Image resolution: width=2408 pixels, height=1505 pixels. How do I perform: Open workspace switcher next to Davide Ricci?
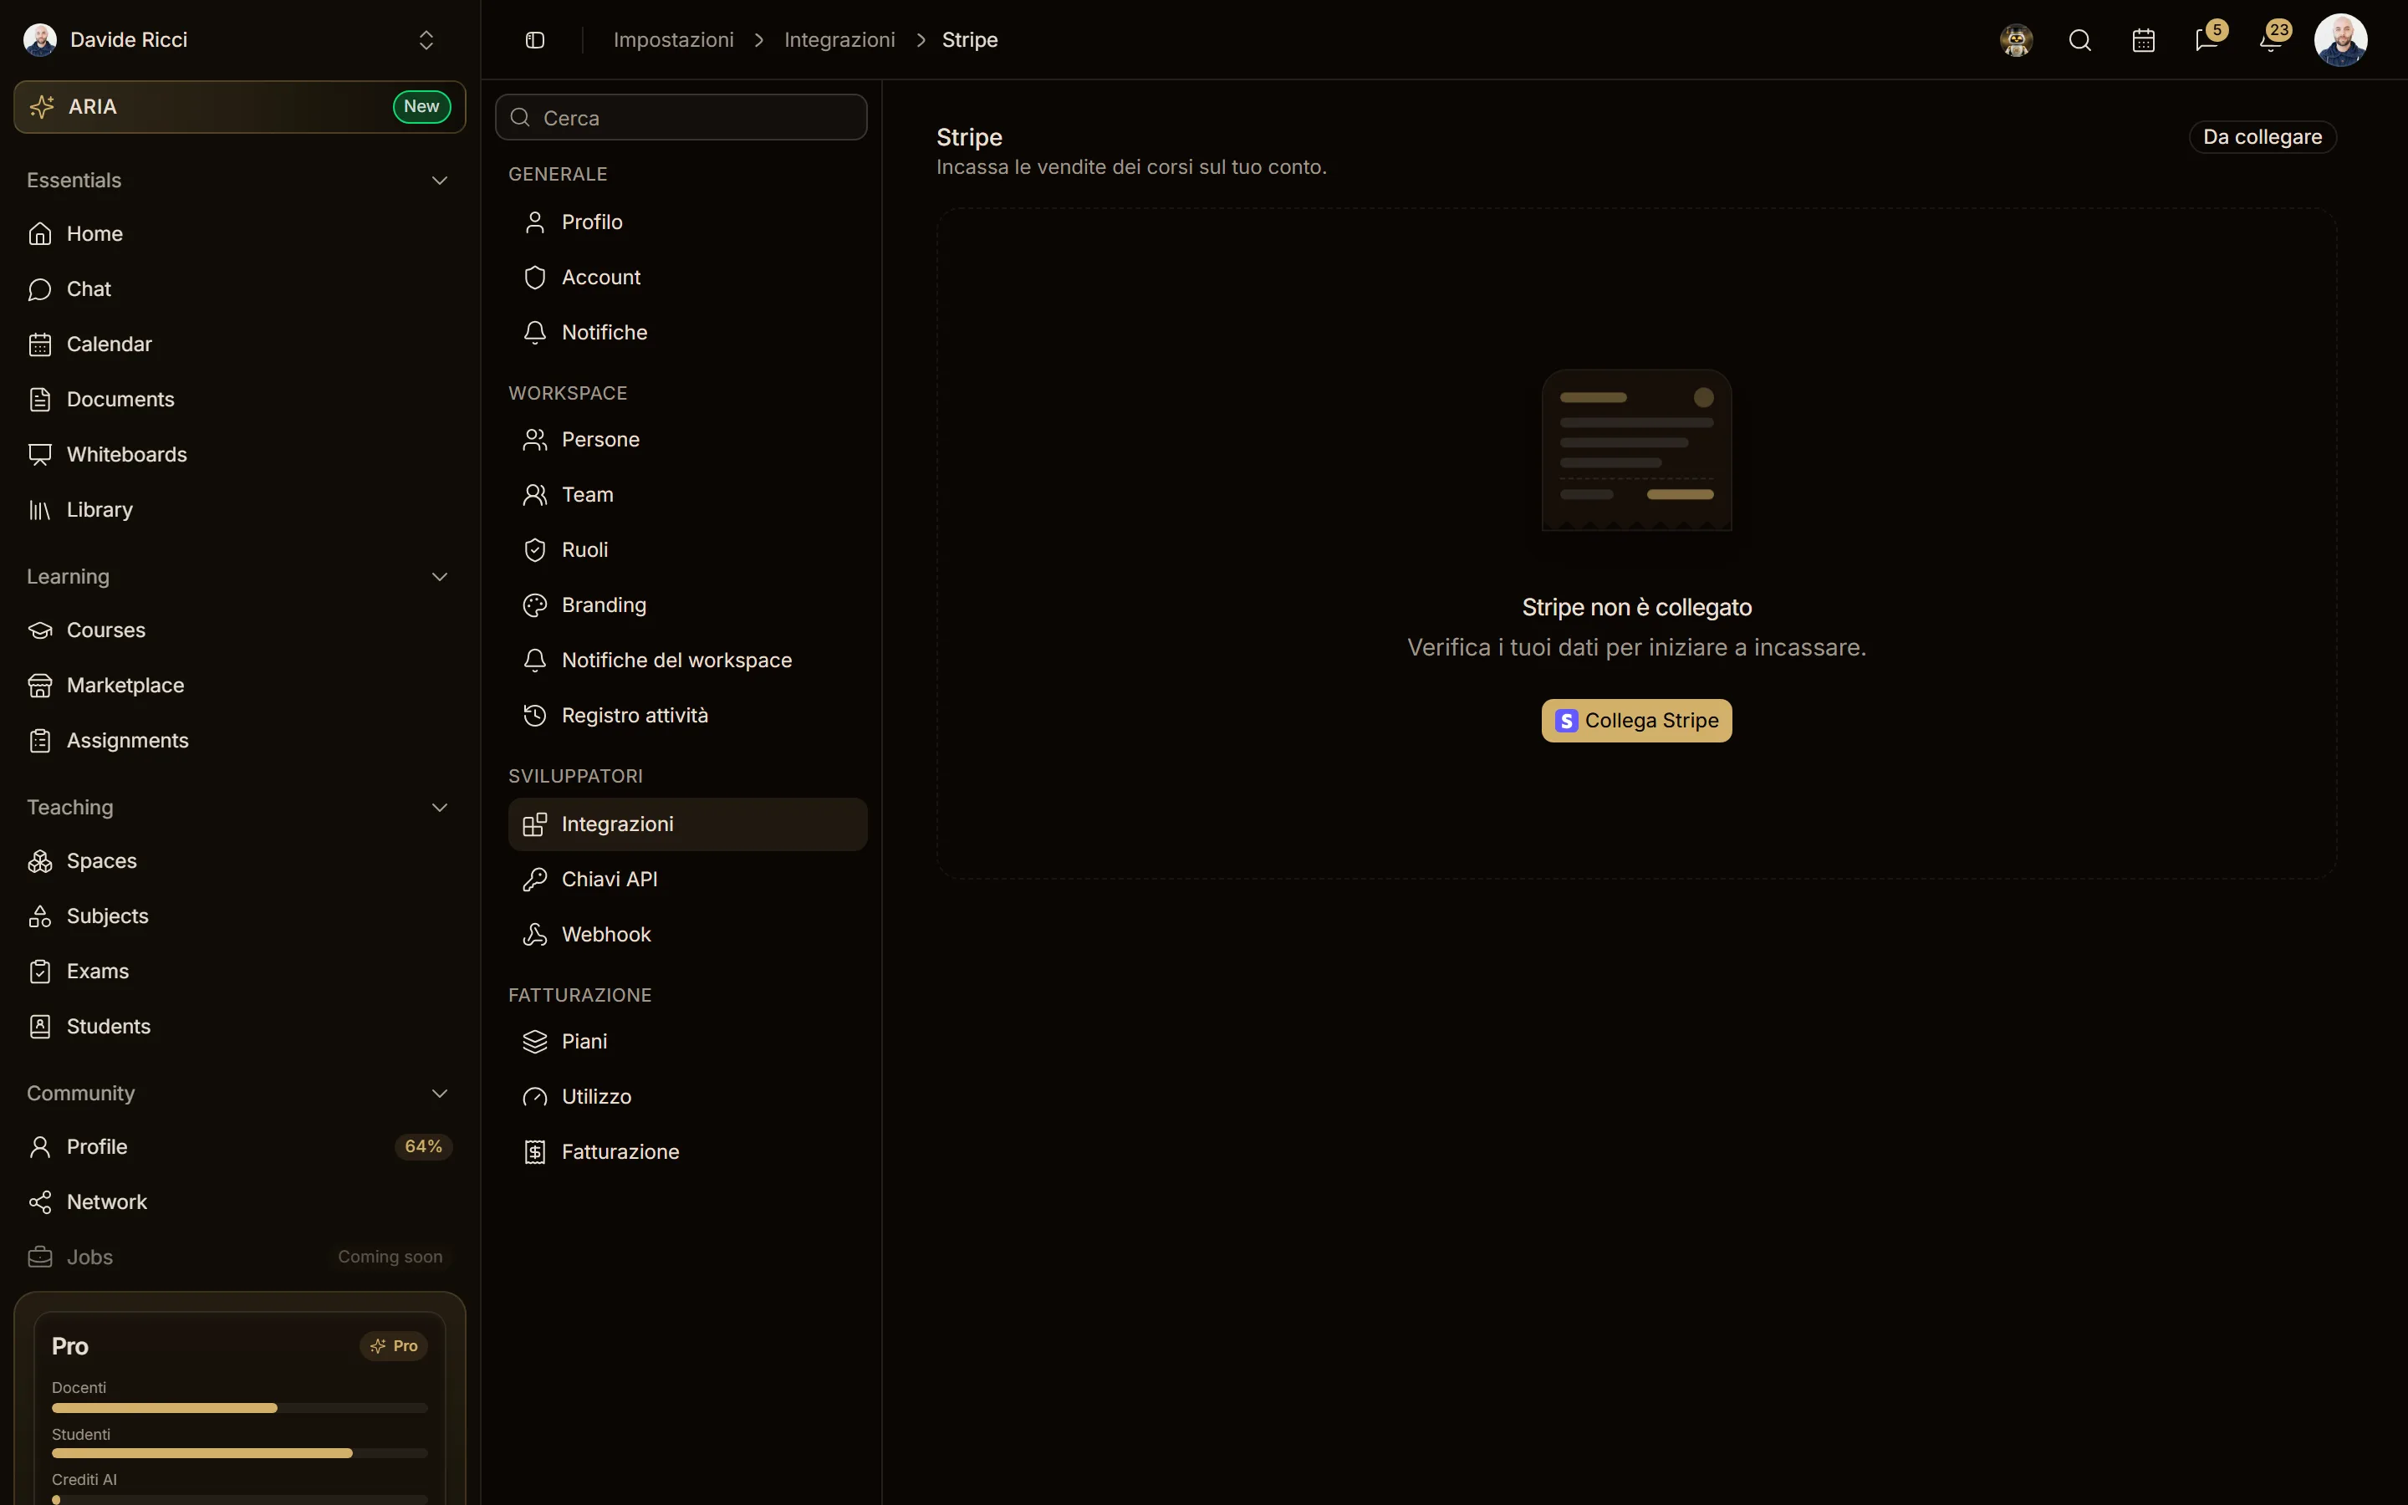click(x=426, y=40)
